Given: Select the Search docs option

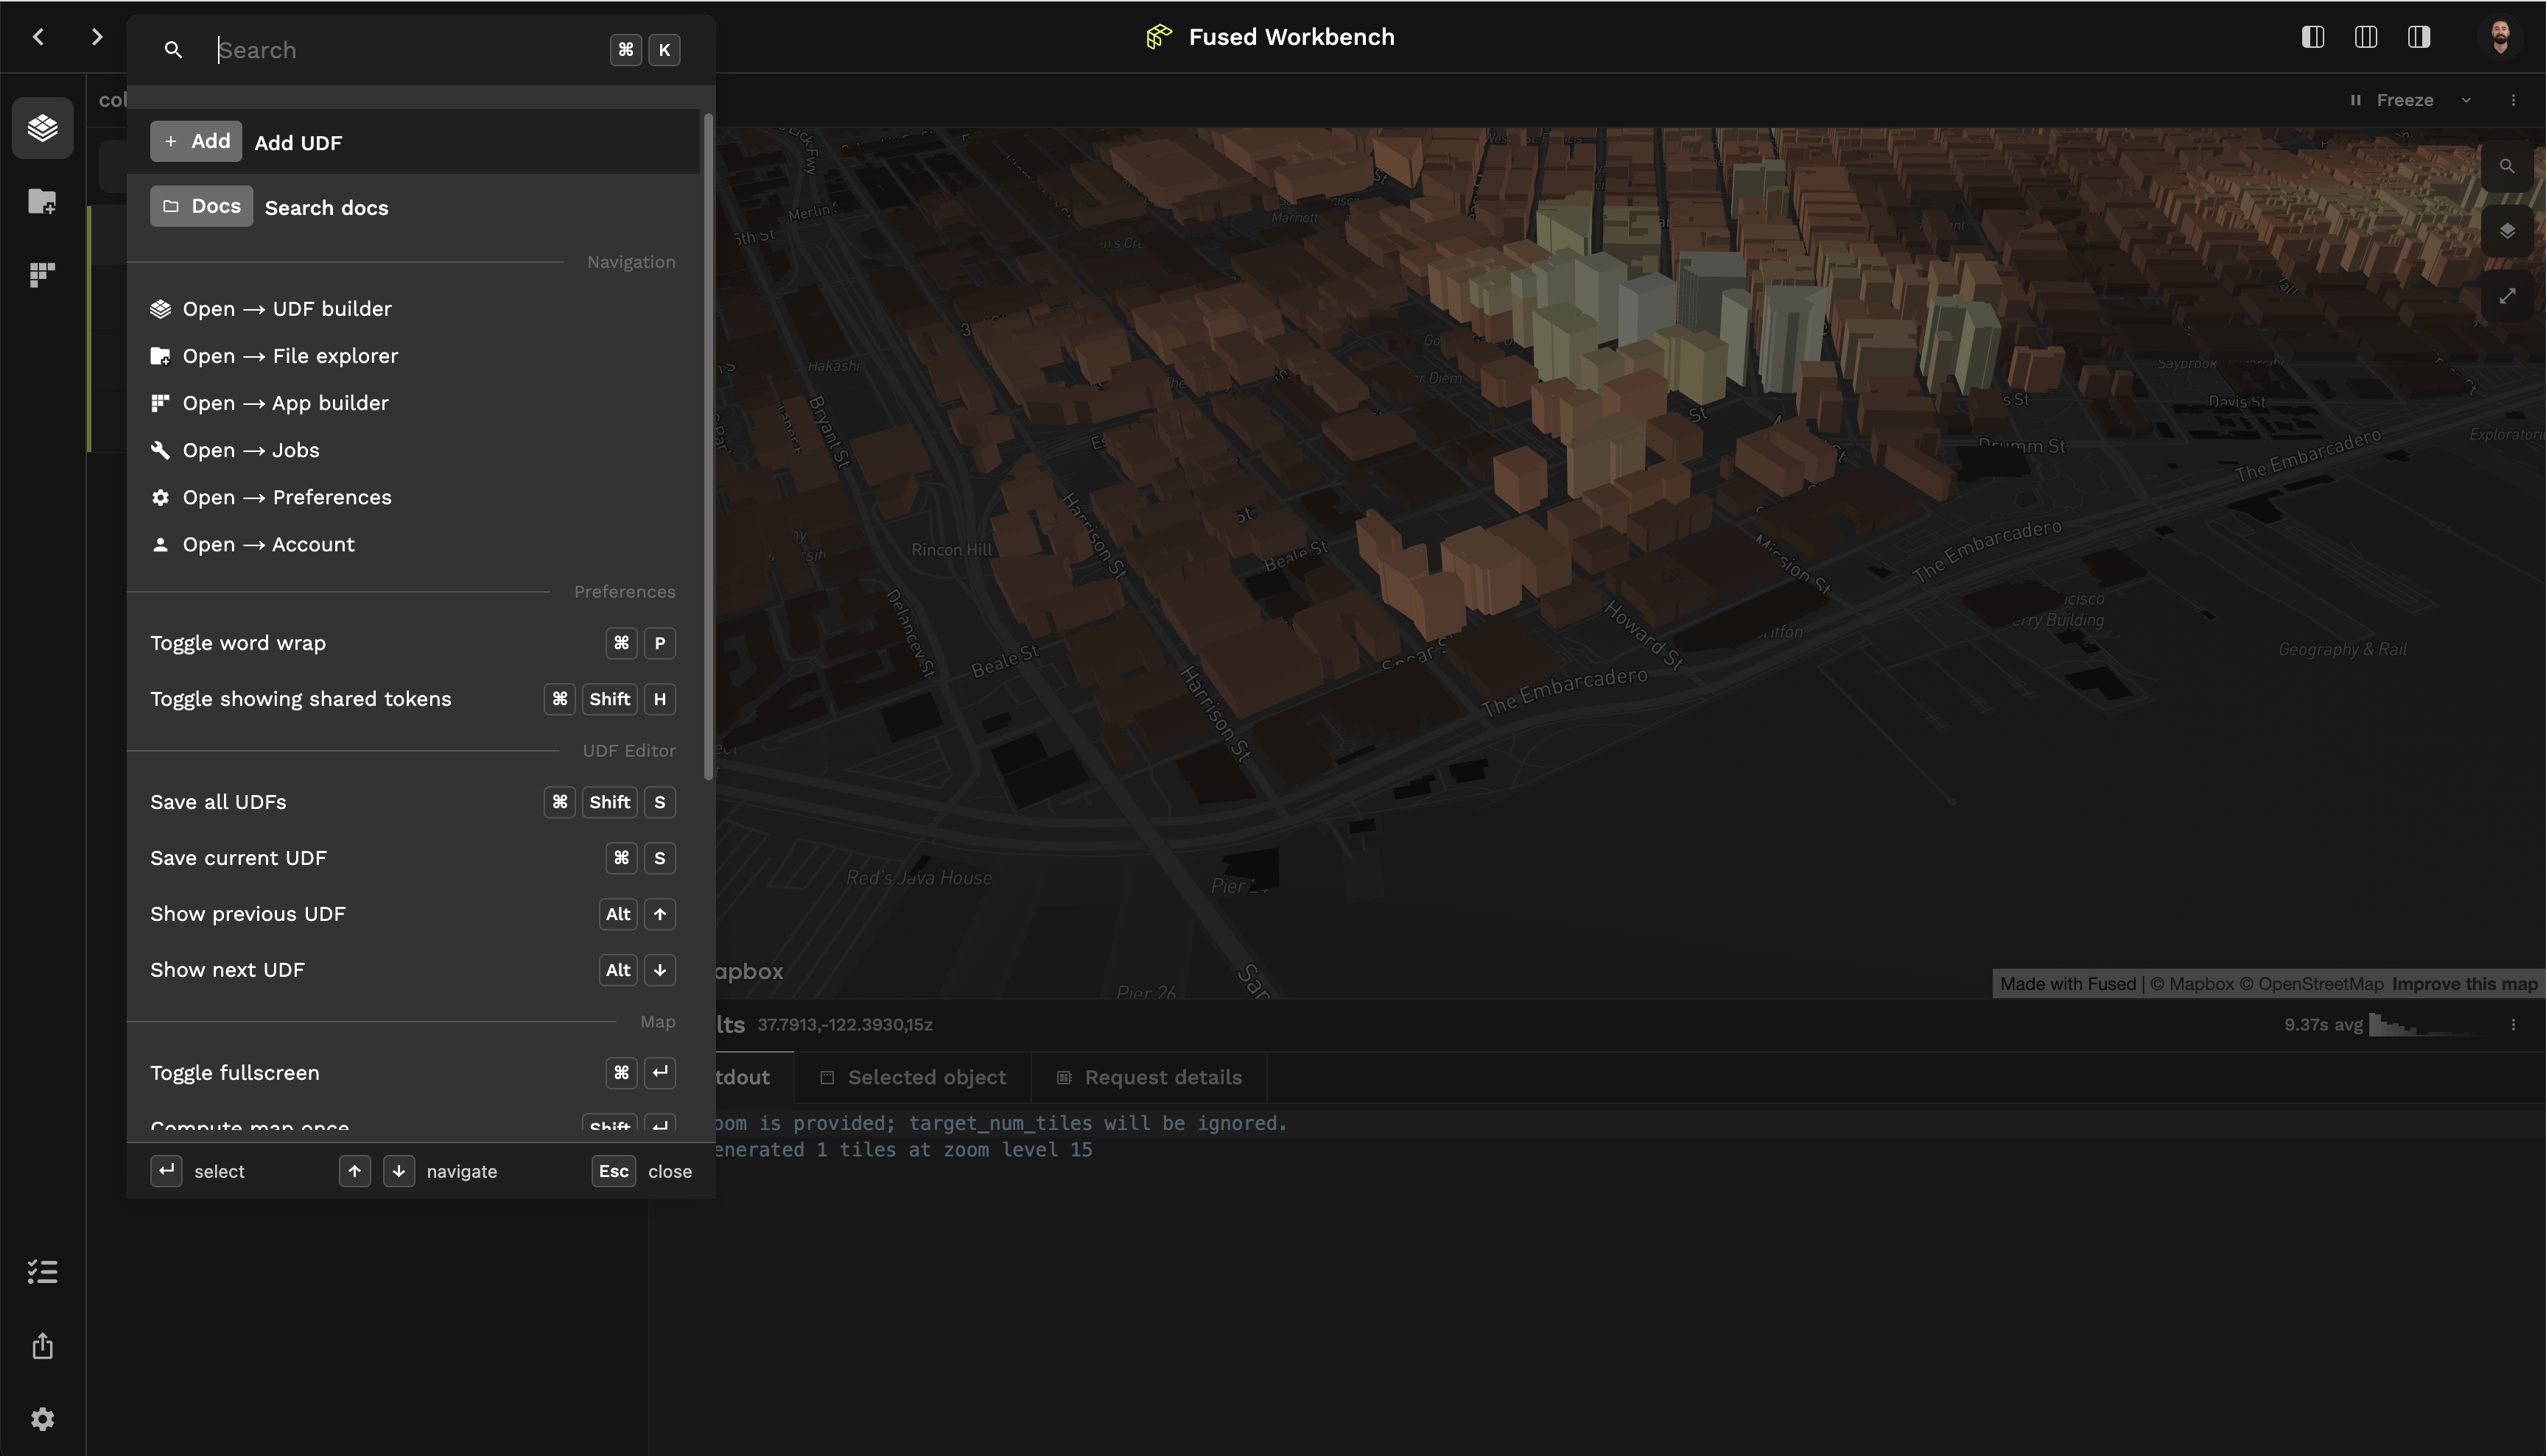Looking at the screenshot, I should click(x=413, y=207).
